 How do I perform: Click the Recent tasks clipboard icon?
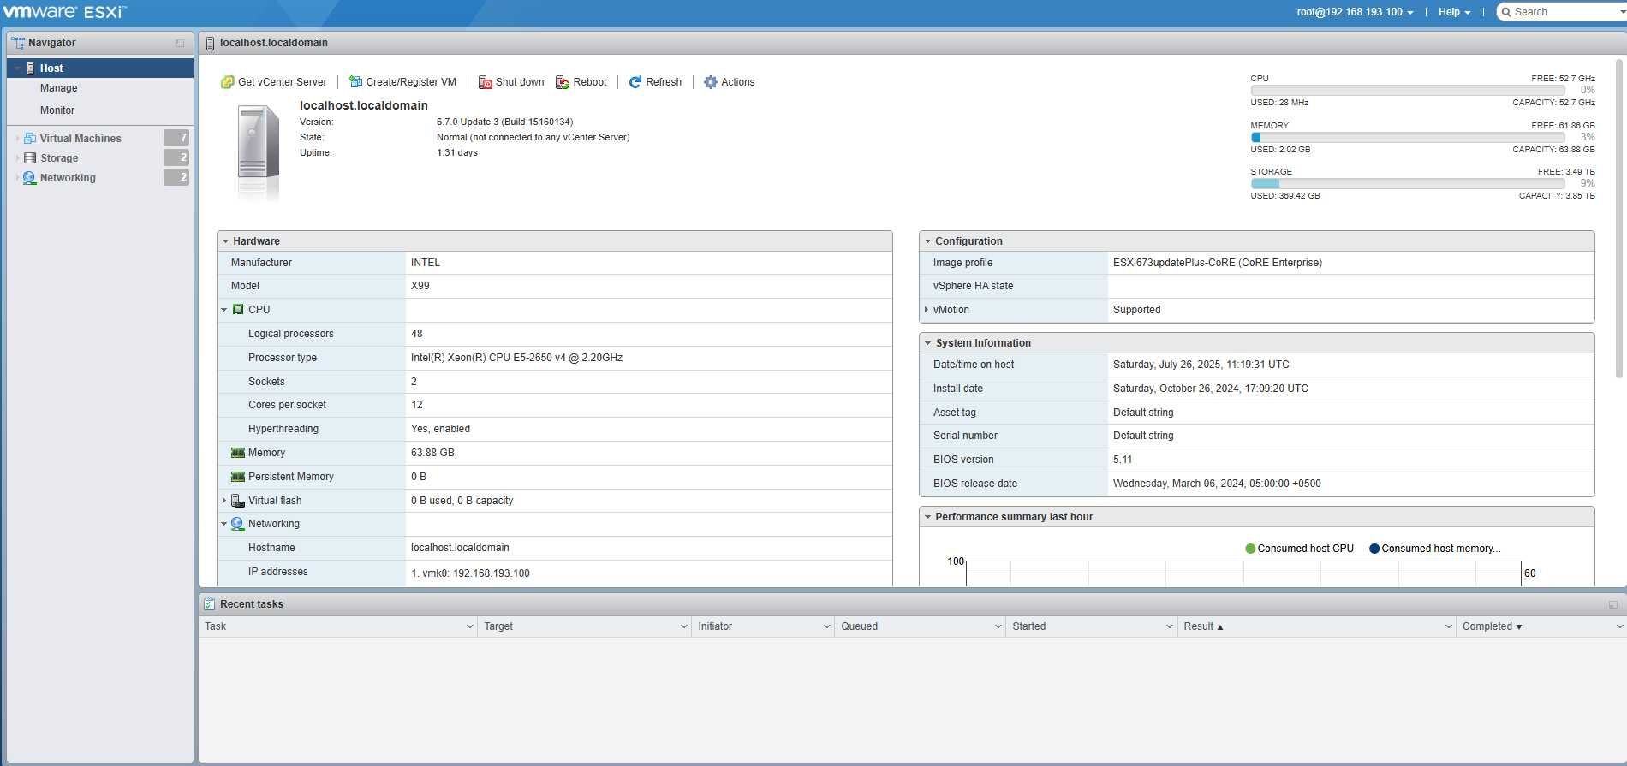(209, 604)
